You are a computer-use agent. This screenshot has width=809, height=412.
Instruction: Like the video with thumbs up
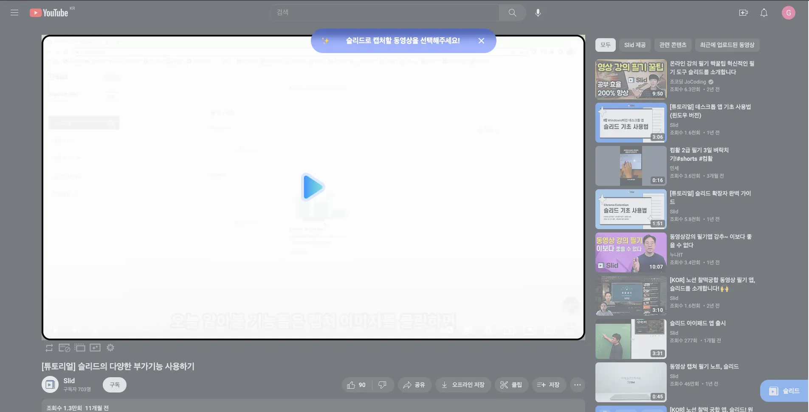[x=356, y=385]
